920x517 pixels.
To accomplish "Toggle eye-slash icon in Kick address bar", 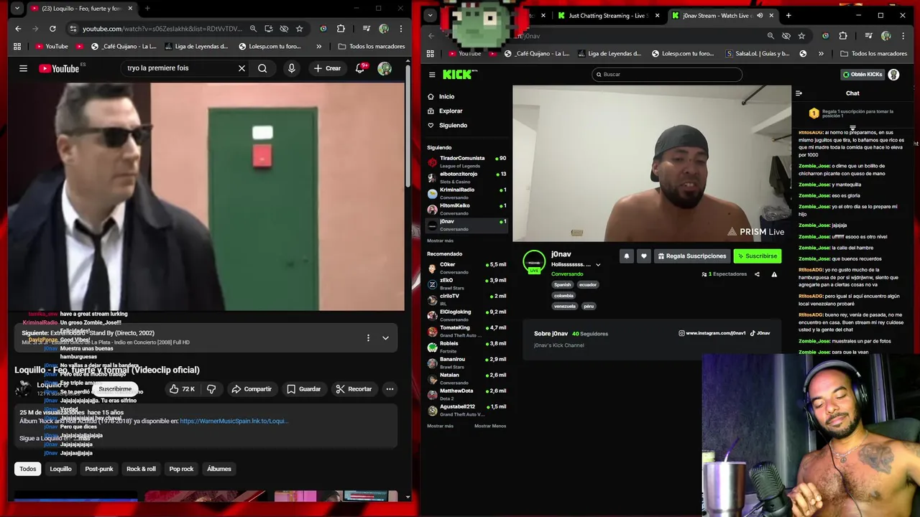I will click(x=786, y=36).
